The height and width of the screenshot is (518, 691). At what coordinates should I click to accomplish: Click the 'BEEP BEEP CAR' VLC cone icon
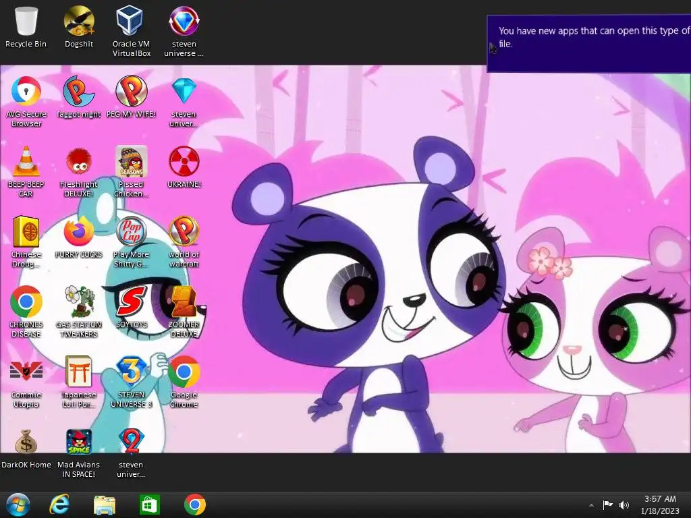click(26, 171)
